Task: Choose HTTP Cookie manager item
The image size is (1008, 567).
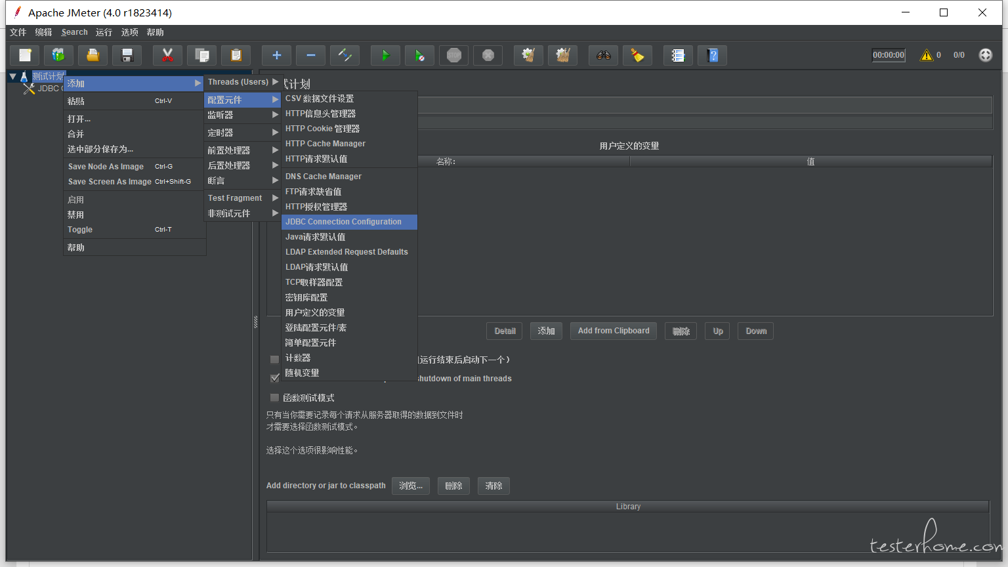Action: [349, 129]
